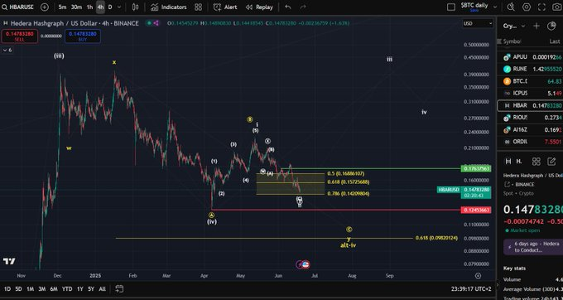This screenshot has width=563, height=300.
Task: Select the 1M date range
Action: (30, 289)
